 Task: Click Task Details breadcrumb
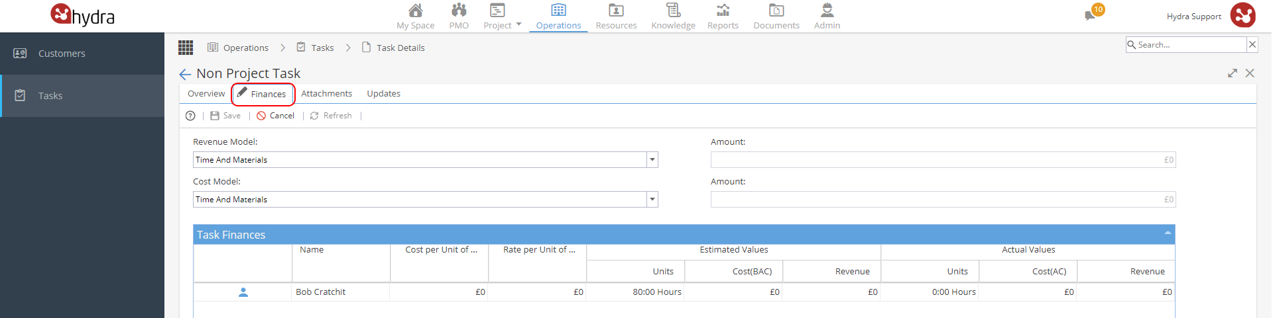393,48
